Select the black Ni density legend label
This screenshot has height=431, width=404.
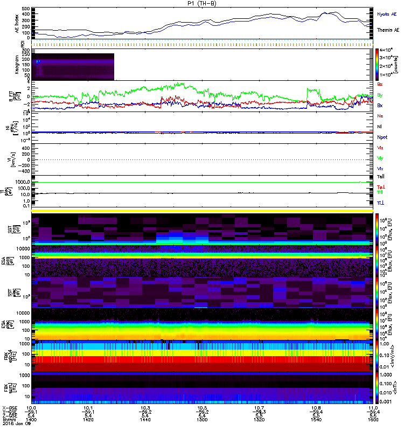click(x=379, y=127)
